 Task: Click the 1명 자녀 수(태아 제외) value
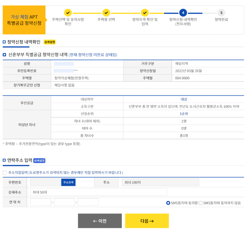(184, 121)
